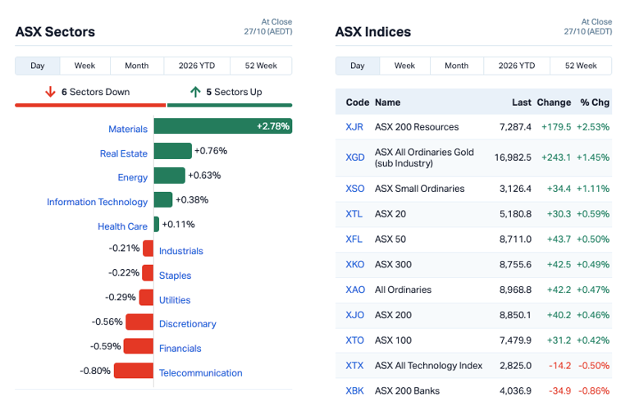Viewport: 630px width, 397px height.
Task: Open the Discretionary sector link
Action: 188,324
